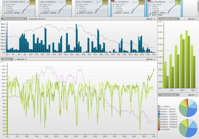Screen dimensions: 199x139
Task: Open the Ajouter dropdown above the ascent speed chart
Action: click(151, 19)
